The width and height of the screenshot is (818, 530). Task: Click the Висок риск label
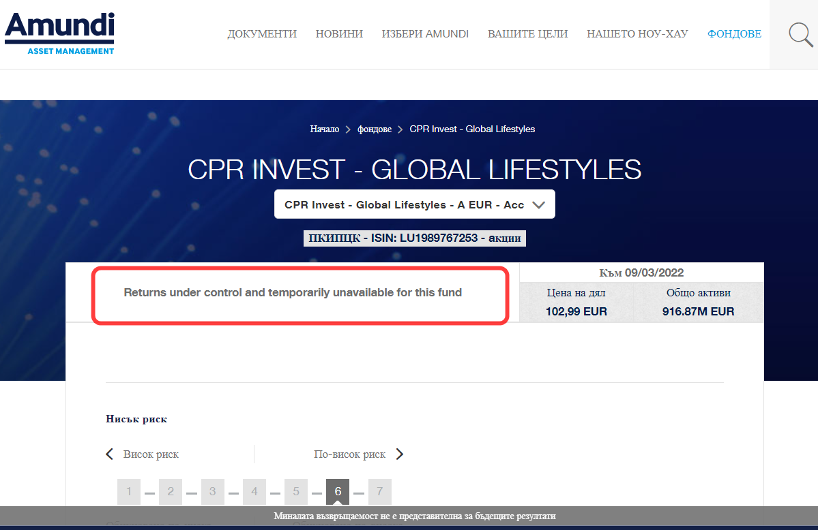pyautogui.click(x=151, y=454)
